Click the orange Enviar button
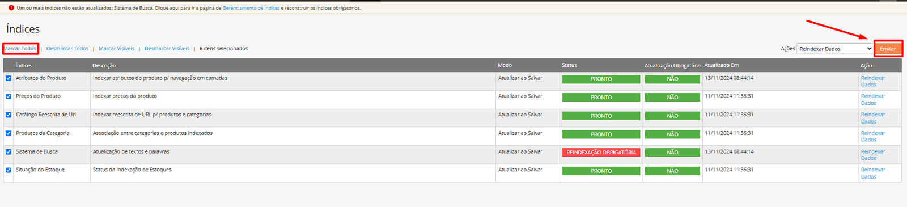The image size is (907, 207). (888, 49)
